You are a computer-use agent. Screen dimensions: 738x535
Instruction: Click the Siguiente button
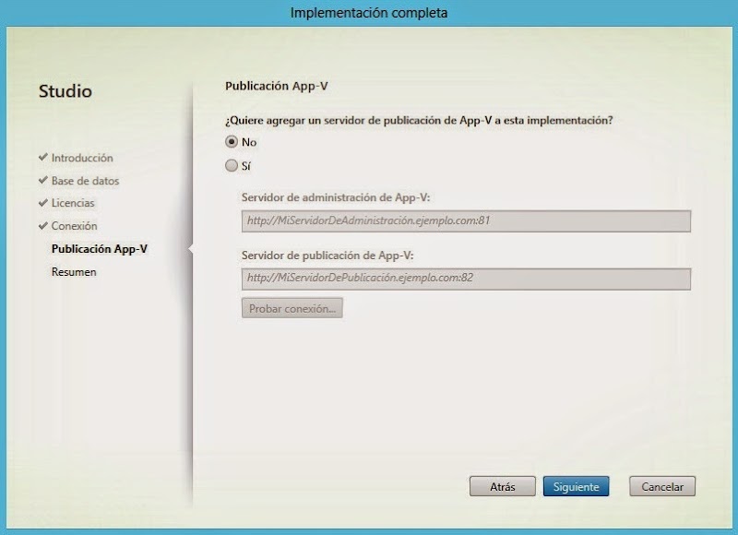point(576,486)
